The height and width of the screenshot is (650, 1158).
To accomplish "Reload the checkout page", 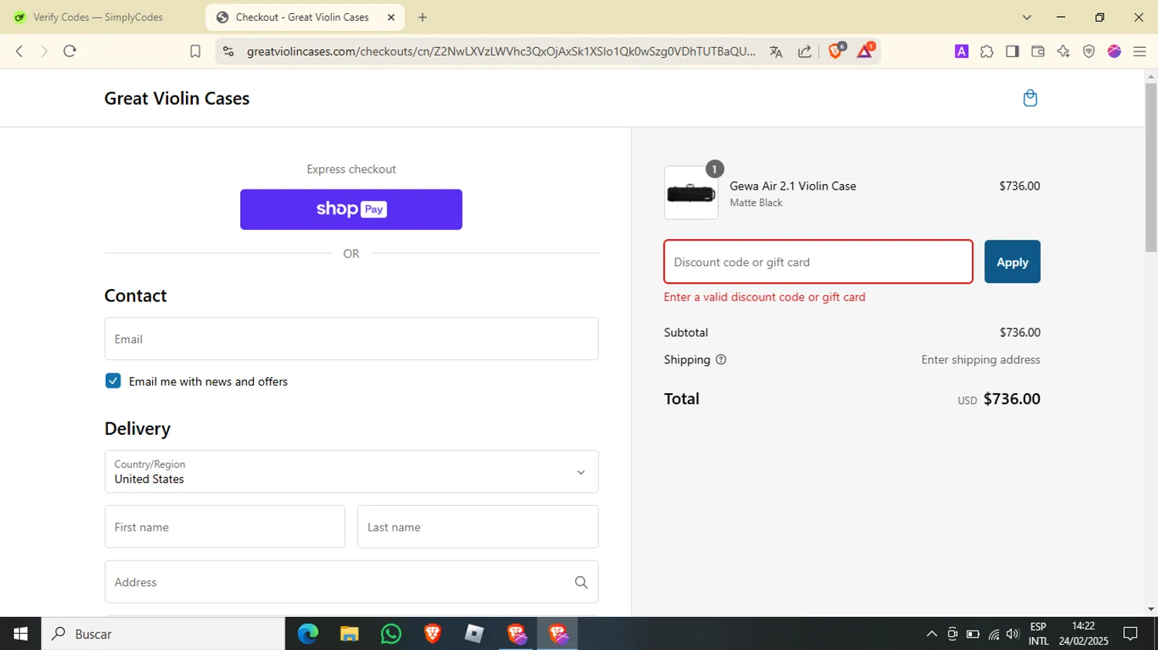I will [x=69, y=51].
